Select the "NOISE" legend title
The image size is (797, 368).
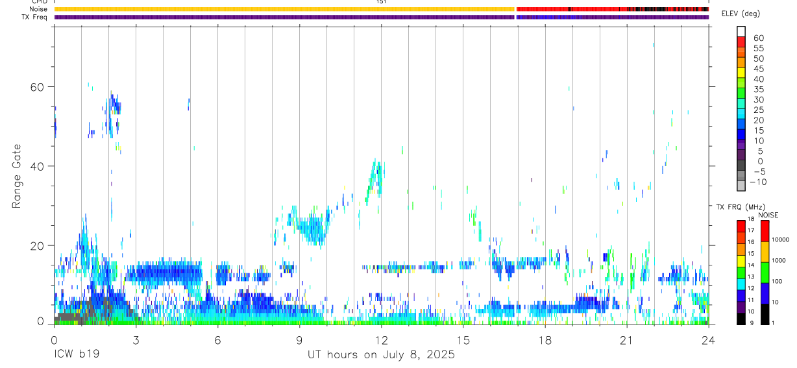click(768, 215)
